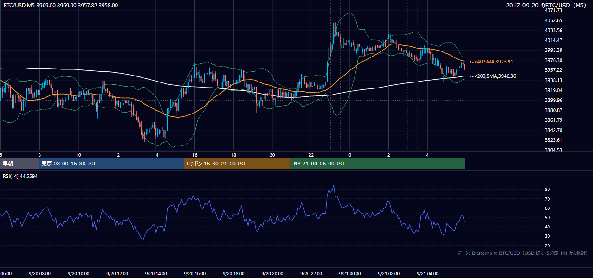
Task: Click the 9/21 00:00 time label
Action: point(350,273)
